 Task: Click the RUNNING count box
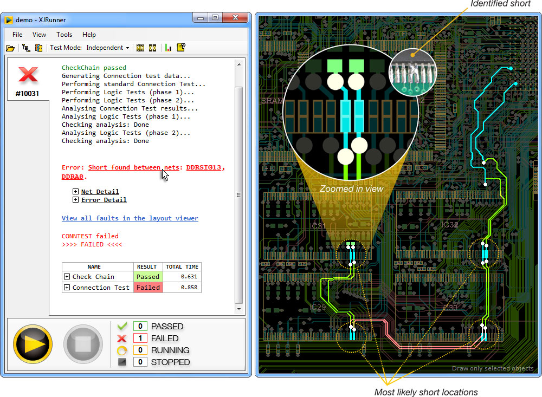point(140,350)
